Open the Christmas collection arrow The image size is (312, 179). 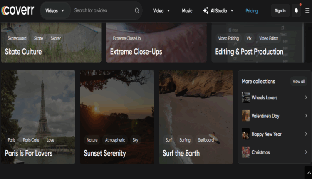306,152
